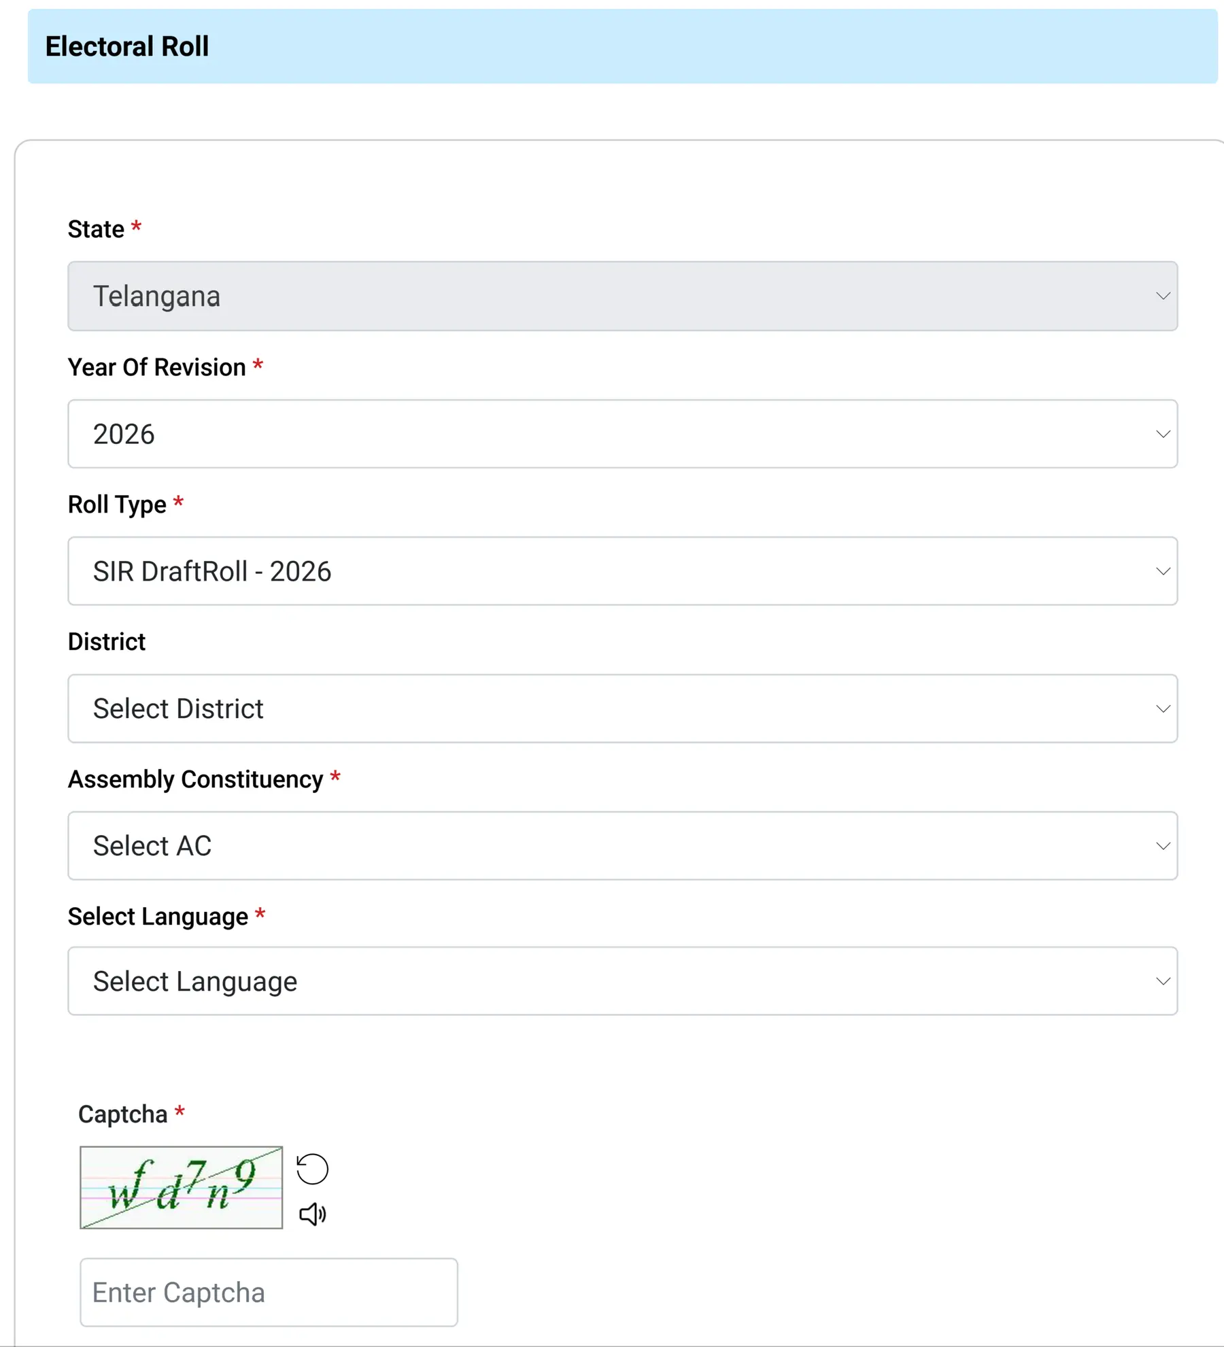1224x1347 pixels.
Task: Click the Assembly Constituency label
Action: pos(195,779)
